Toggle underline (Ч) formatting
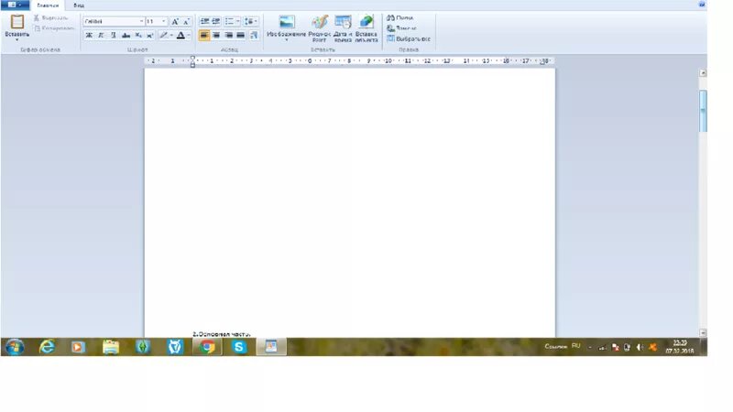 click(113, 36)
